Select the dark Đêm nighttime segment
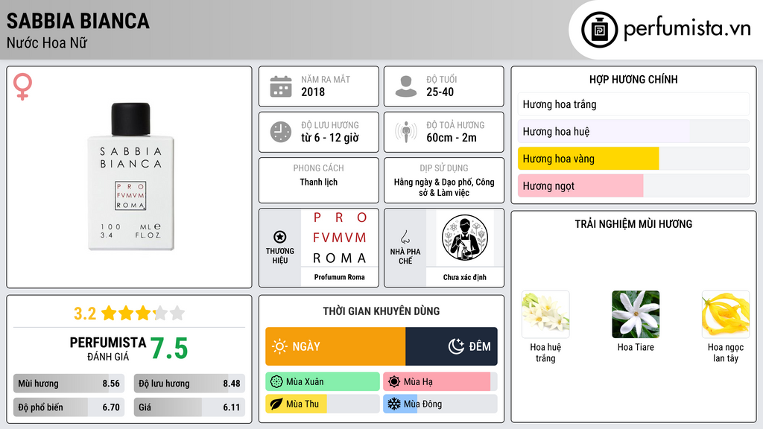The height and width of the screenshot is (429, 763). click(x=451, y=346)
